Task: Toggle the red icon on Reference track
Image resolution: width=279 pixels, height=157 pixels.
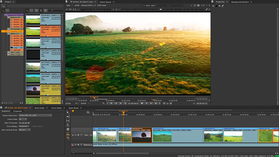Action: pyautogui.click(x=73, y=145)
